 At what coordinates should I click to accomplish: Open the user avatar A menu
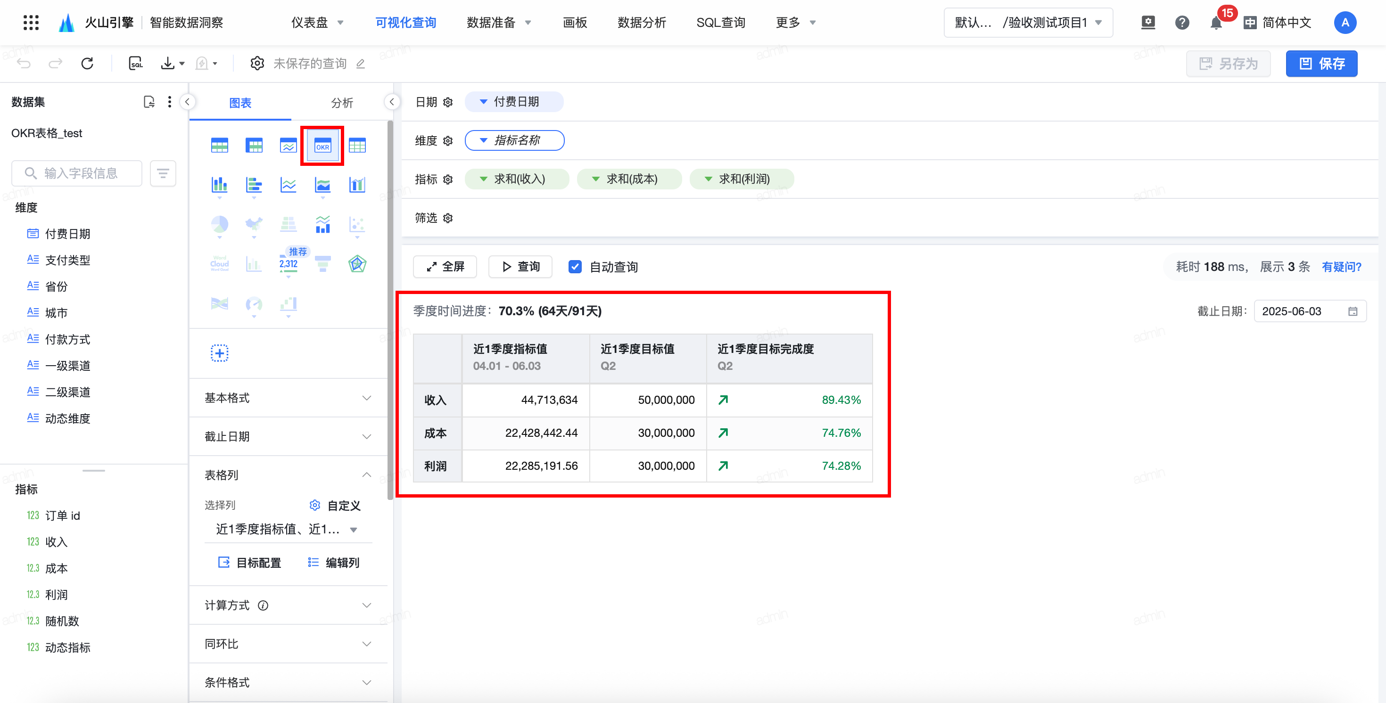1345,23
